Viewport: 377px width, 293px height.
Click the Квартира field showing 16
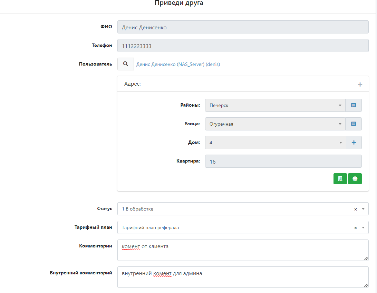click(283, 161)
